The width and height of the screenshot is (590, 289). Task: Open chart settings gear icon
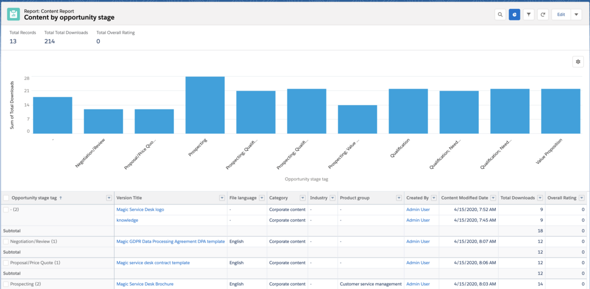click(x=578, y=62)
